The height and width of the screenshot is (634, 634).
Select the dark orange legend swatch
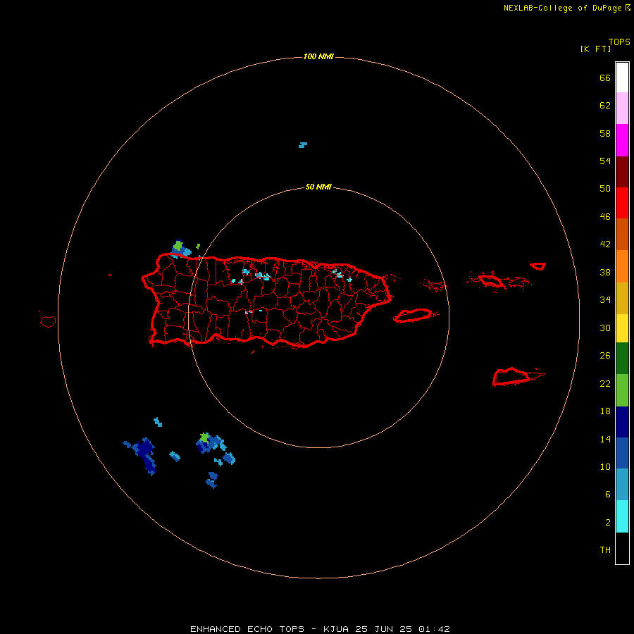tap(622, 234)
